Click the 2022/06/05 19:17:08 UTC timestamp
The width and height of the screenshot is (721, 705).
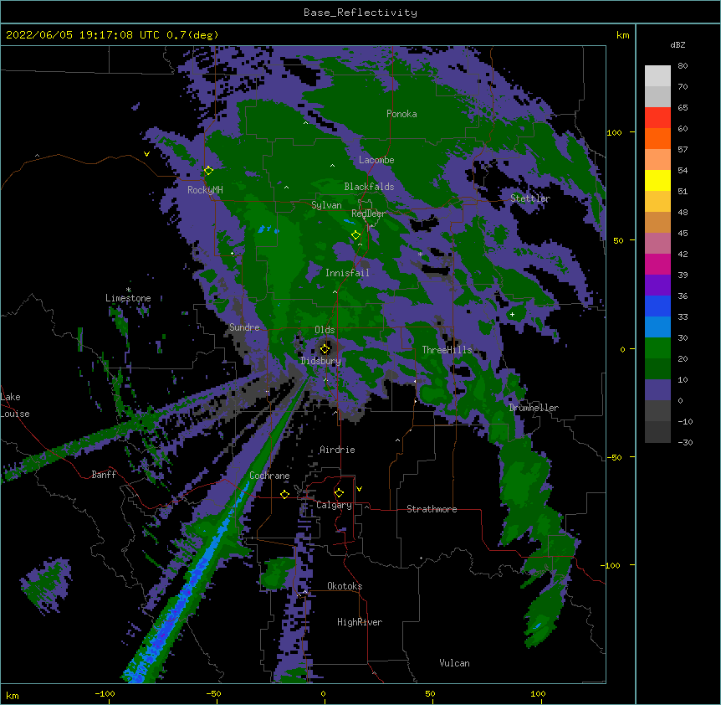pos(82,35)
